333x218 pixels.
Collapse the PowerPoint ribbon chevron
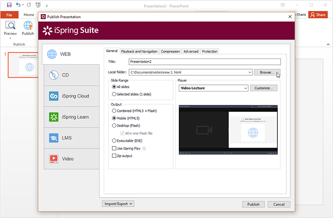click(328, 45)
